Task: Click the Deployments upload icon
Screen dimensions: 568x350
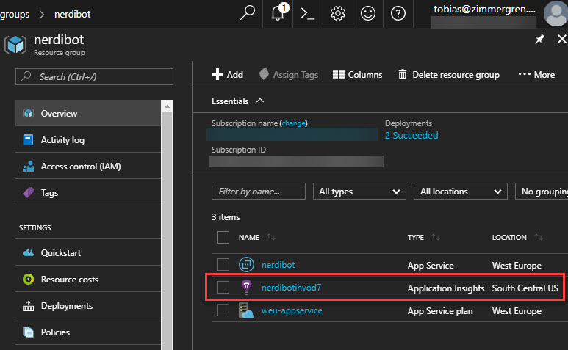Action: click(x=28, y=306)
